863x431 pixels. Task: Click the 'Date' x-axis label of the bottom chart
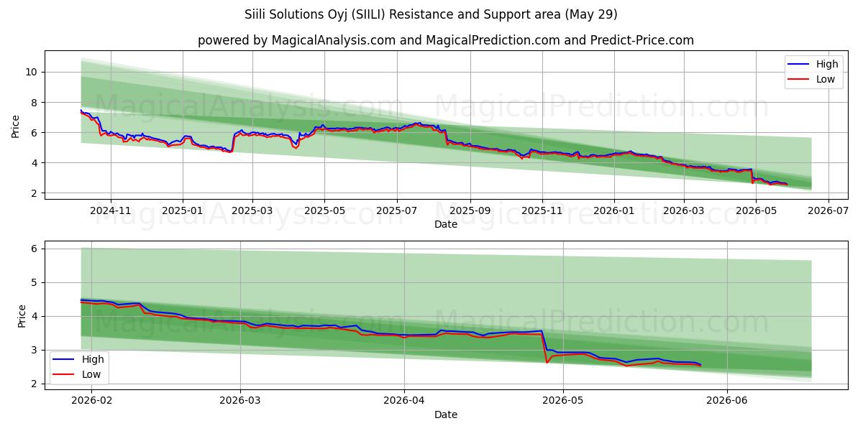(x=446, y=414)
